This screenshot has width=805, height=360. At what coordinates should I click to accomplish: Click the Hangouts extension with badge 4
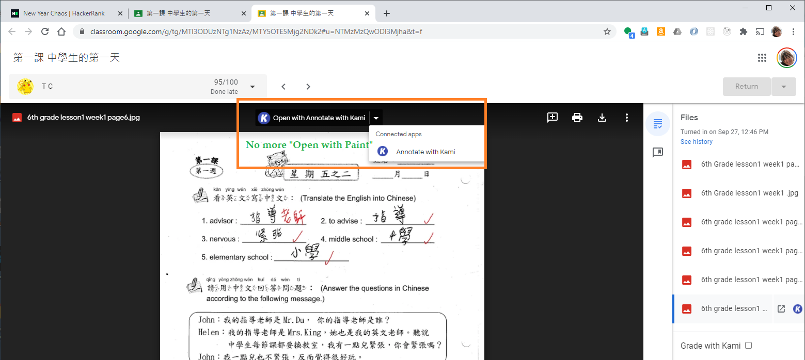628,32
